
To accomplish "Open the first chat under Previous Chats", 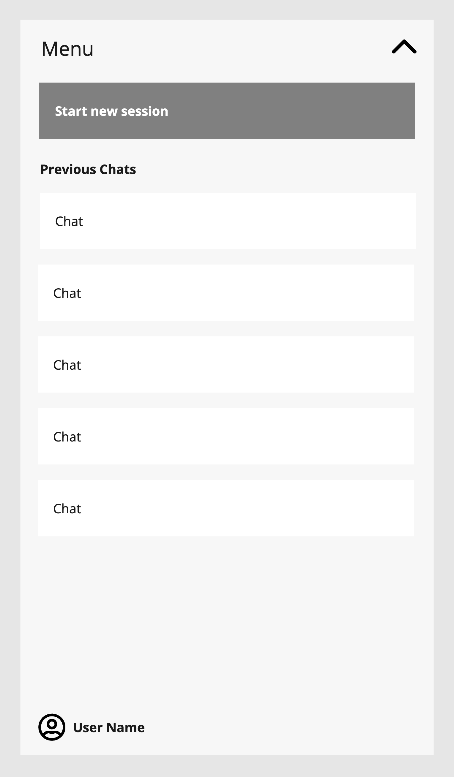I will [x=228, y=221].
